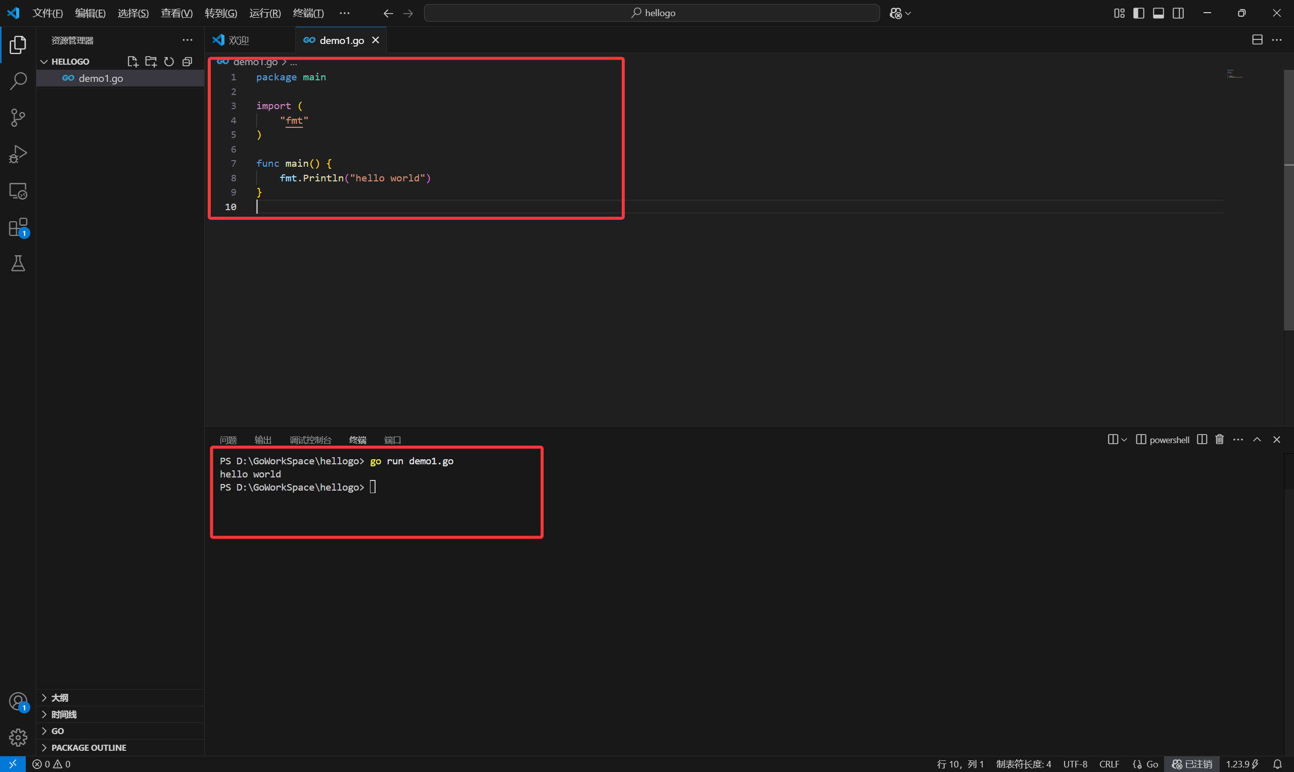1294x772 pixels.
Task: Kill terminal with trash icon
Action: pos(1219,440)
